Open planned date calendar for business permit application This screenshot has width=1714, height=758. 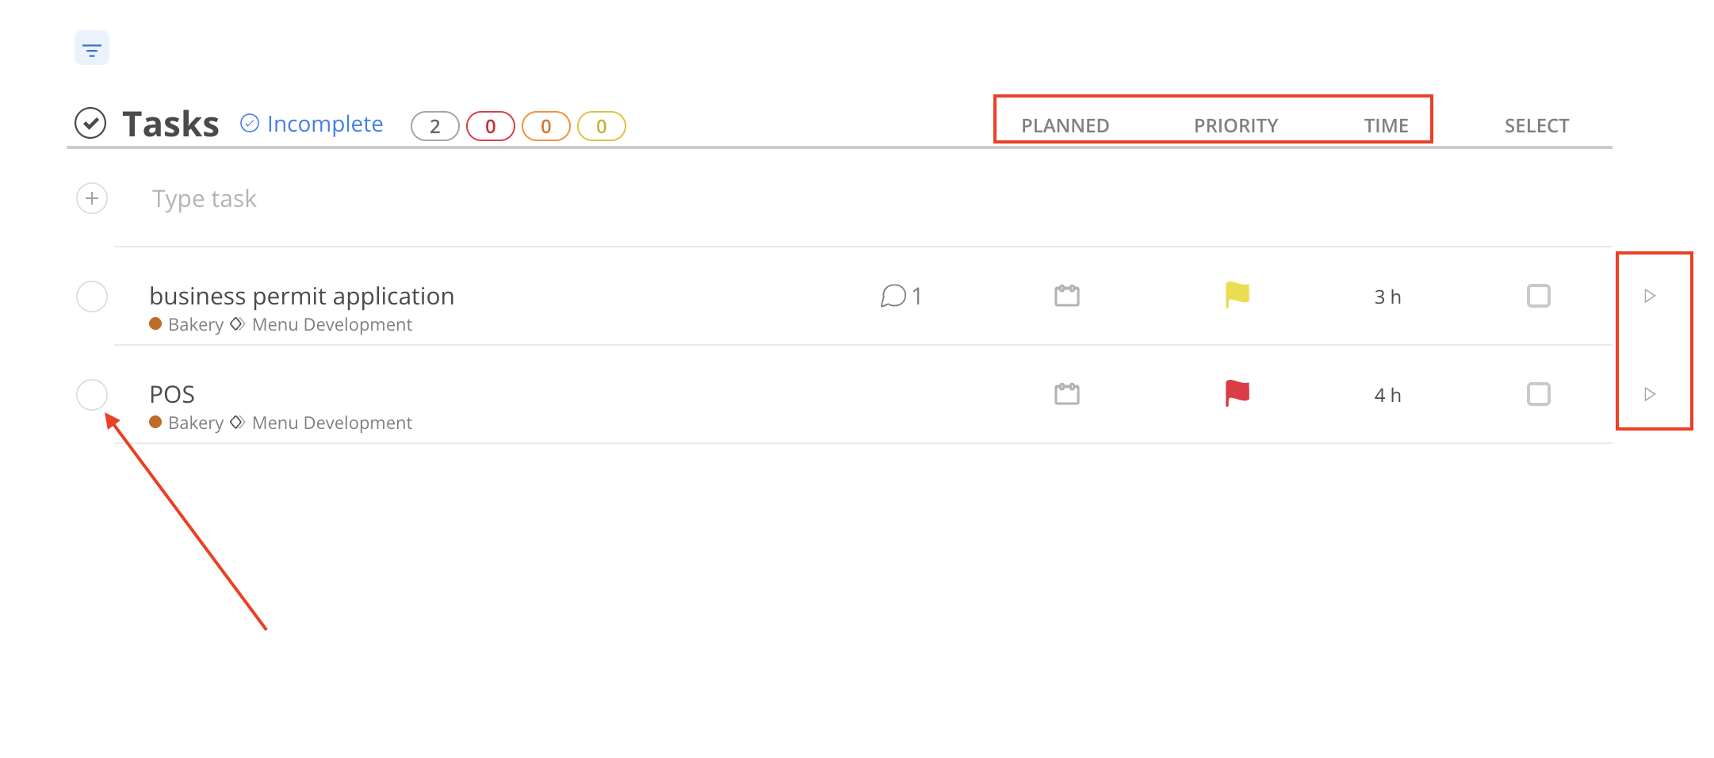pos(1066,296)
